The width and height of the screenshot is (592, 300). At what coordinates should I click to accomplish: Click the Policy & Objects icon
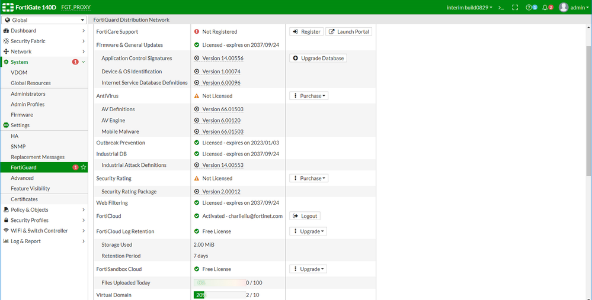(x=6, y=209)
